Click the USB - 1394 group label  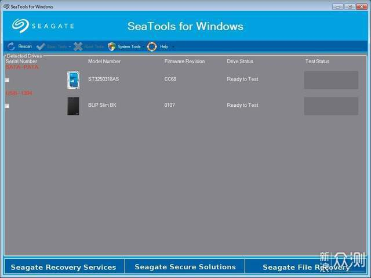coord(19,93)
